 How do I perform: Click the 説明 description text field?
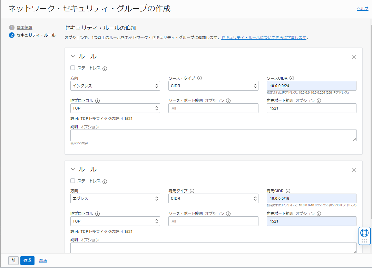(x=213, y=135)
